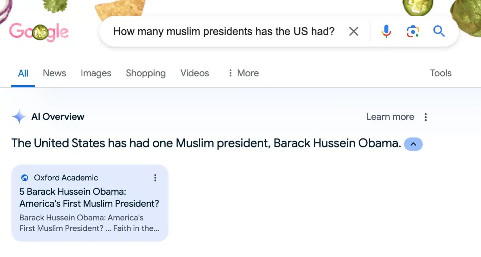This screenshot has width=481, height=257.
Task: Collapse the AI Overview answer with the chevron
Action: [x=413, y=144]
